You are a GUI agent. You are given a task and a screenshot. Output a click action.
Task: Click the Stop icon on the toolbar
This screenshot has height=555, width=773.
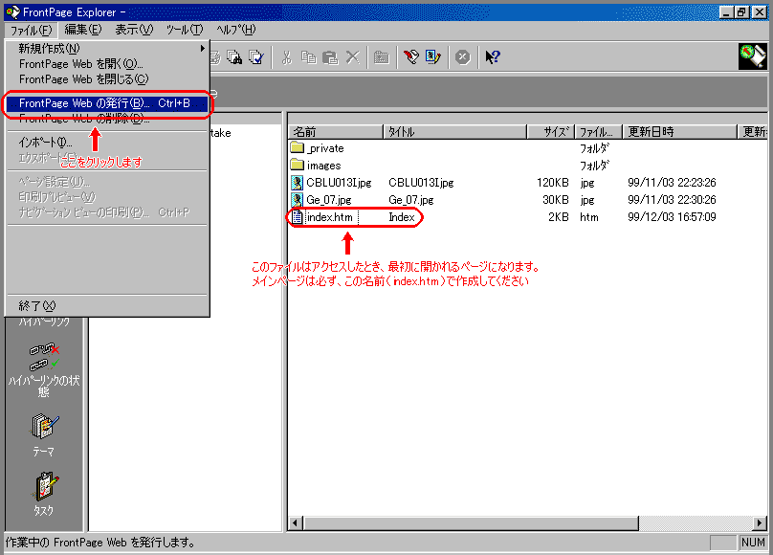click(462, 56)
